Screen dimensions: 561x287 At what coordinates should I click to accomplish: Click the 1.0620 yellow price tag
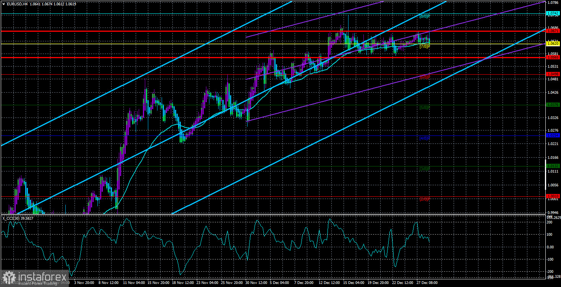click(x=553, y=44)
